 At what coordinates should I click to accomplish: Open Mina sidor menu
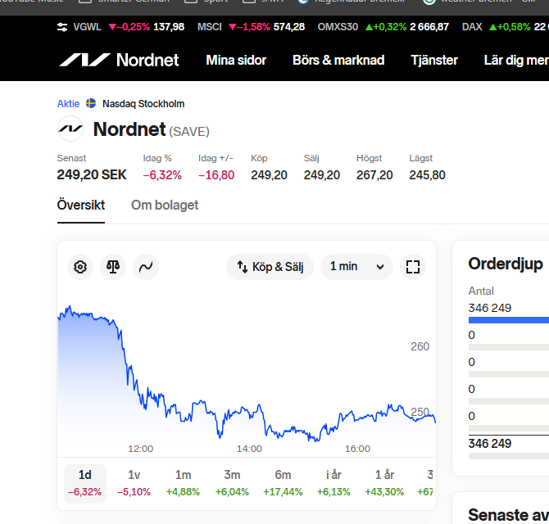pos(236,60)
